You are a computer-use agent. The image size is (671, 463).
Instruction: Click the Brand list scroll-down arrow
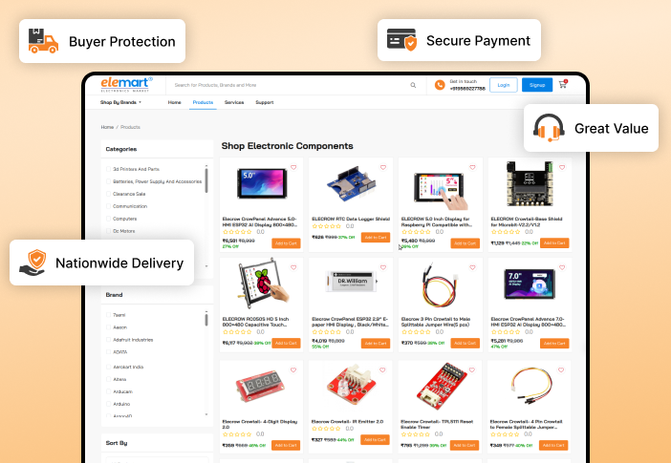[206, 414]
